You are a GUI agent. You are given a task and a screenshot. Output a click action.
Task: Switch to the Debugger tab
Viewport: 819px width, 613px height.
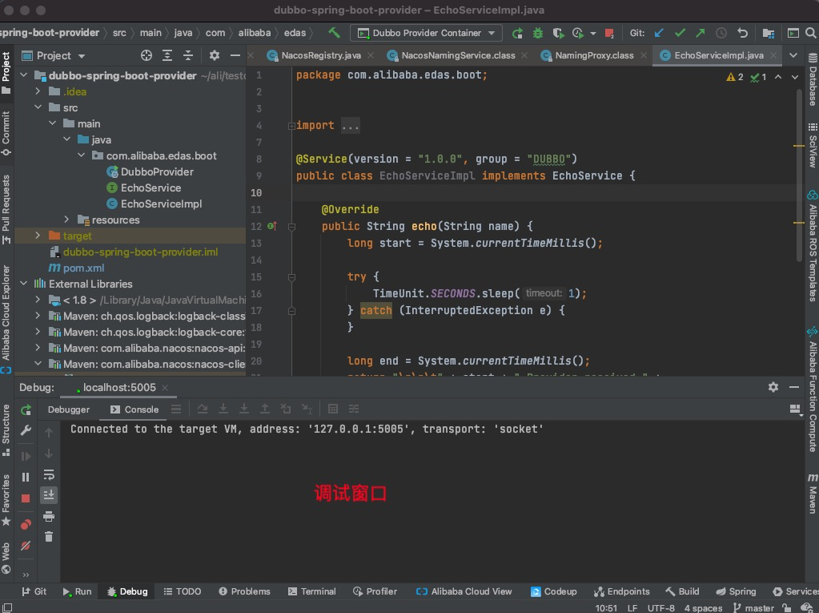tap(69, 409)
